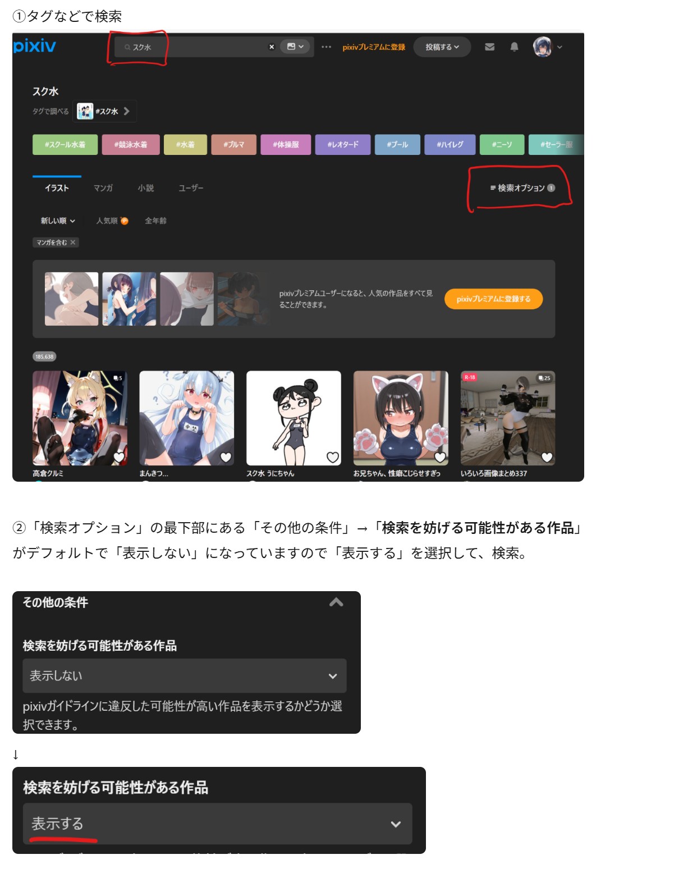Select the #競泳水着 tag chip

tap(131, 145)
